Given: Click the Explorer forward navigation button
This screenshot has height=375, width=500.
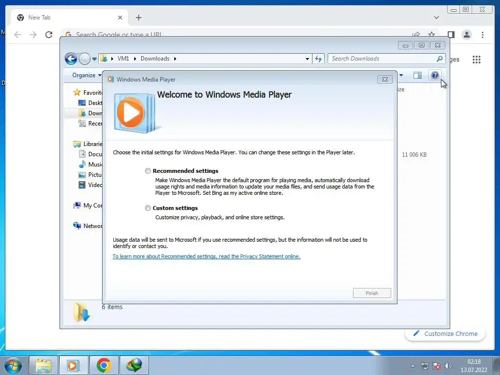Looking at the screenshot, I should [x=84, y=59].
